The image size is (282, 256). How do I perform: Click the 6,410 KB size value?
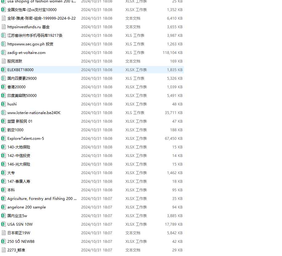(175, 18)
